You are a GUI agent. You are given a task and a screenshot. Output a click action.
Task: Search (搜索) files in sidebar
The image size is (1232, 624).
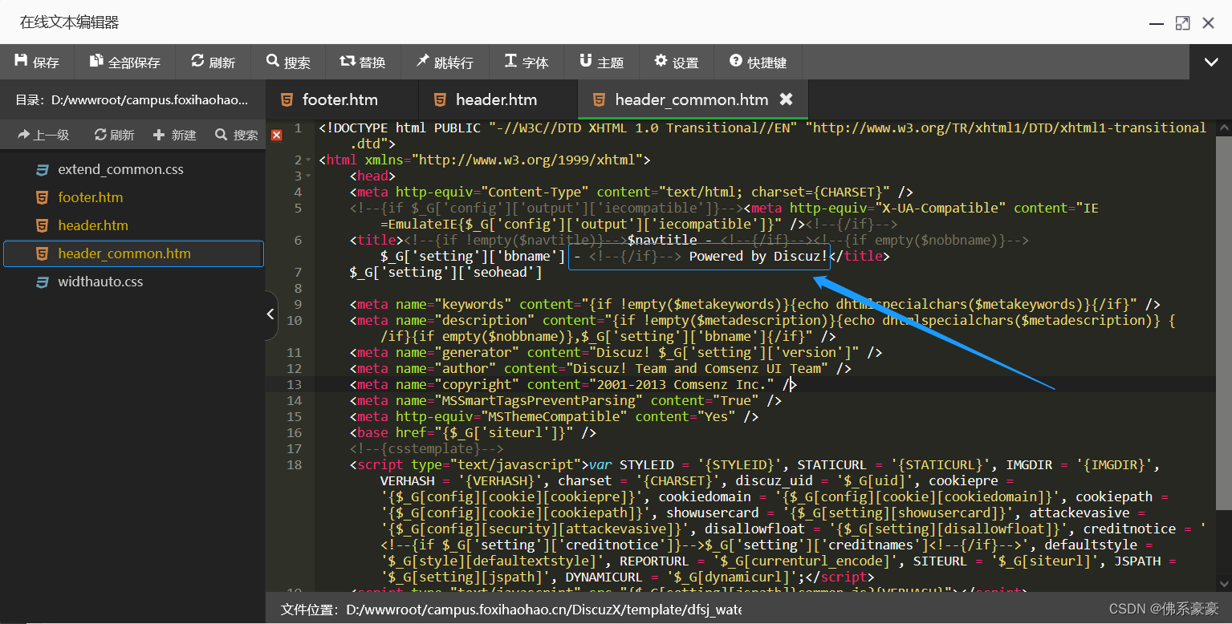point(237,135)
